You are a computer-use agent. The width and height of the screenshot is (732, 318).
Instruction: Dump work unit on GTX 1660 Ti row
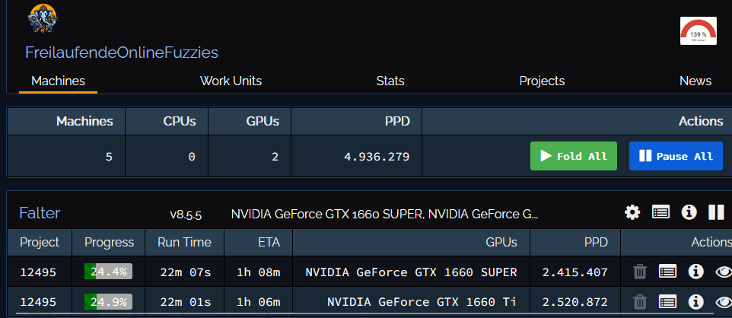(x=640, y=302)
